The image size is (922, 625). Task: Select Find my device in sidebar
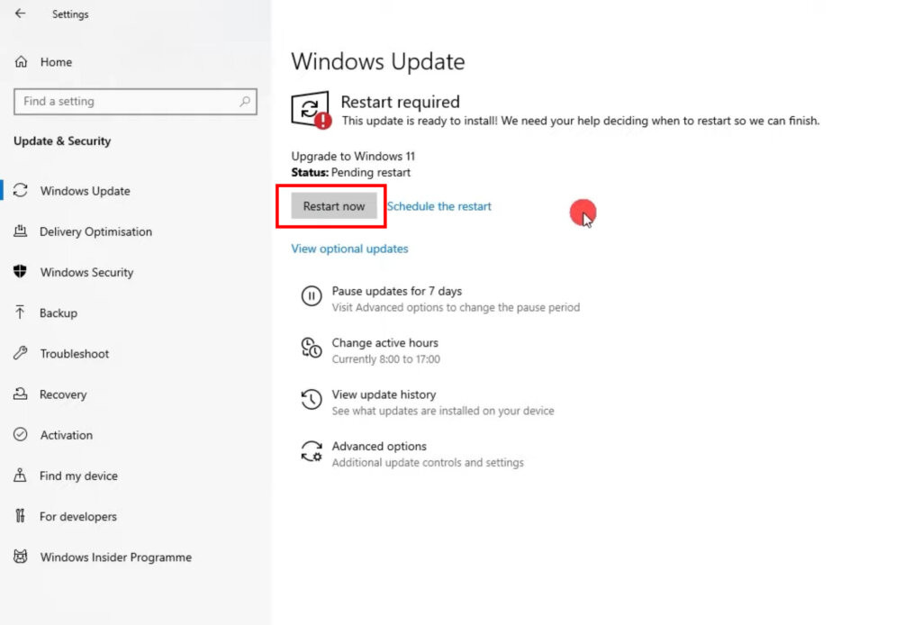pyautogui.click(x=77, y=476)
